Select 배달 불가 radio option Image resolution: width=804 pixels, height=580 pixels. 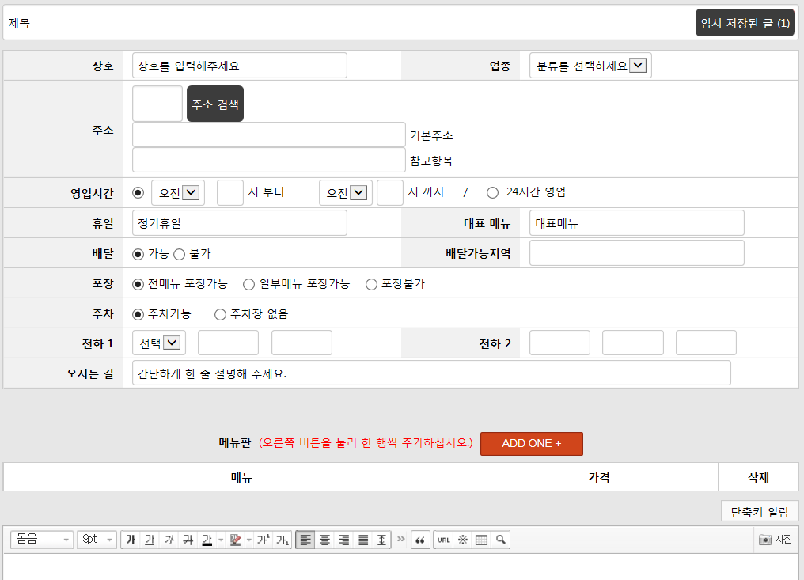(179, 254)
